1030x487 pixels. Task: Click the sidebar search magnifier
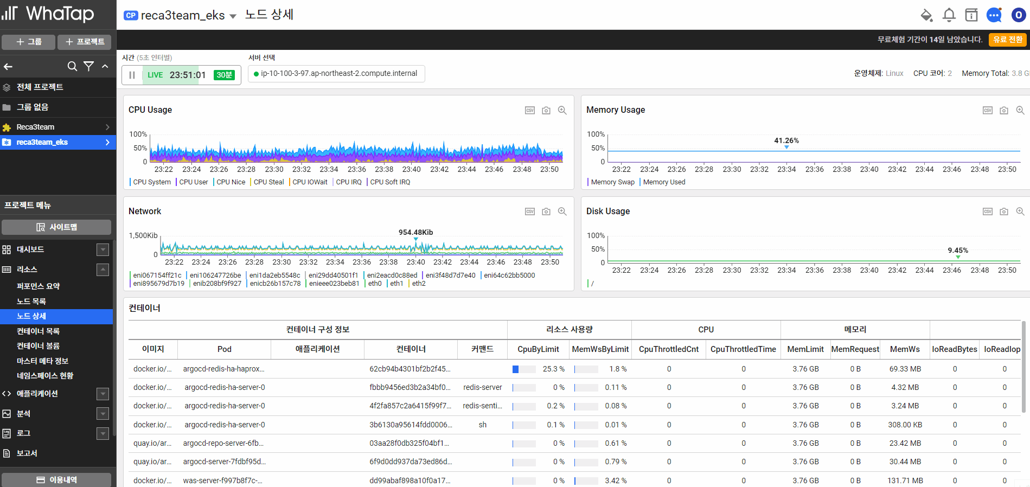(72, 66)
